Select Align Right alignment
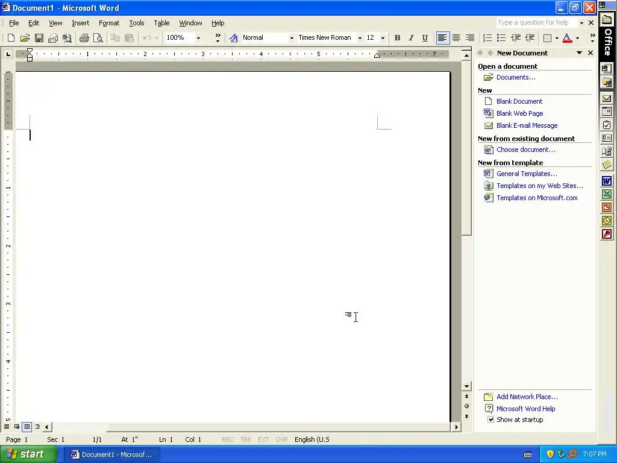617x463 pixels. (x=470, y=38)
